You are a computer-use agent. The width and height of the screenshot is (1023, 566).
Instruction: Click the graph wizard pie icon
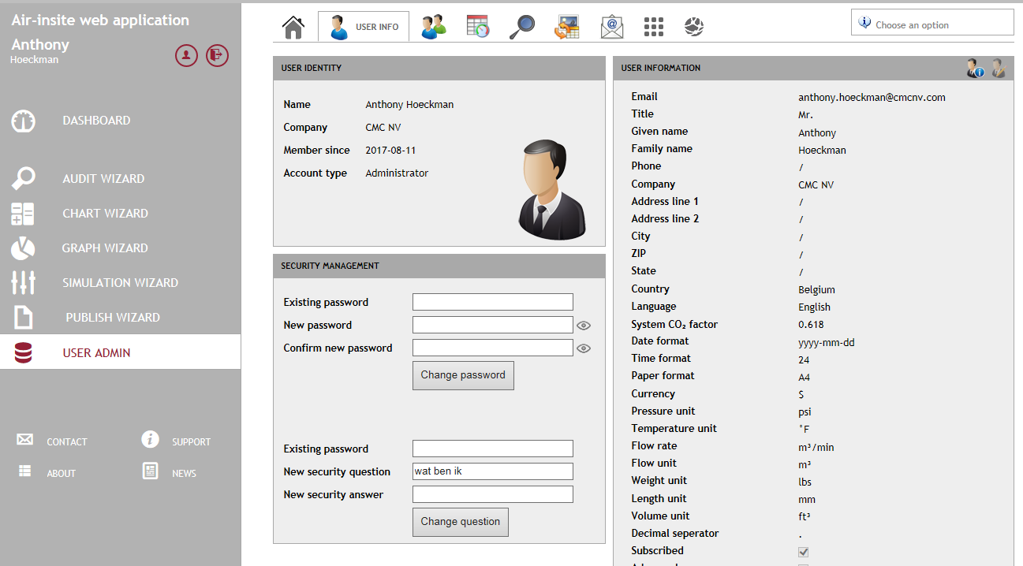pos(23,248)
